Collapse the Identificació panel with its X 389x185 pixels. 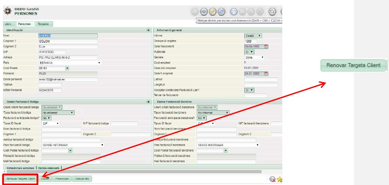click(148, 30)
